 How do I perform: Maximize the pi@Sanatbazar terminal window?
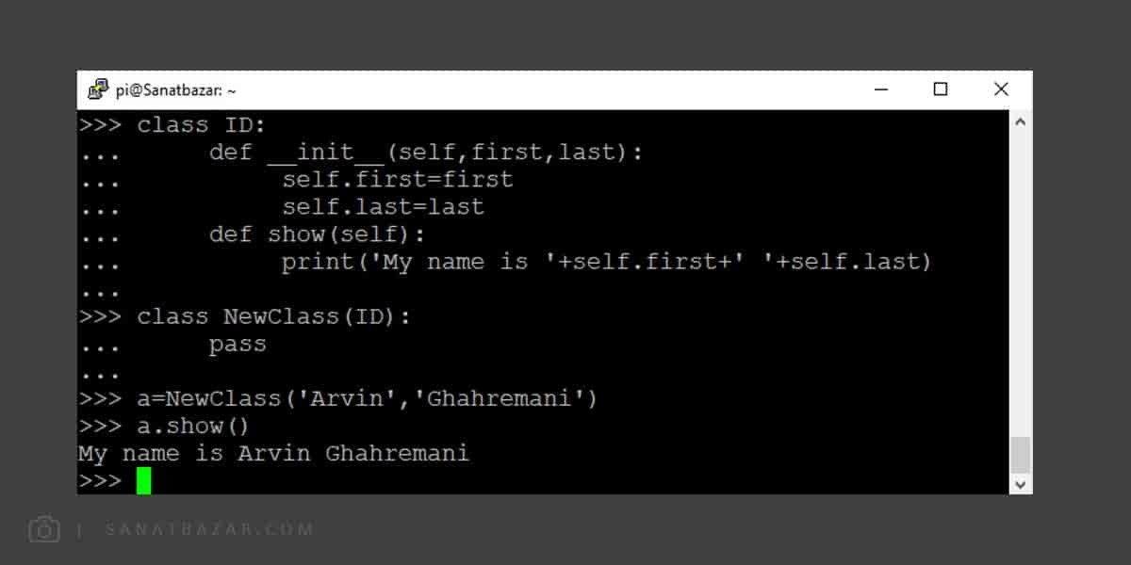941,89
